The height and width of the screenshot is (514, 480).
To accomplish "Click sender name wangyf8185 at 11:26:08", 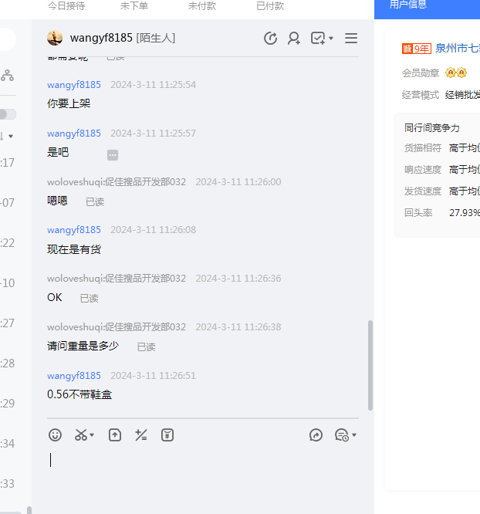I will coord(74,230).
